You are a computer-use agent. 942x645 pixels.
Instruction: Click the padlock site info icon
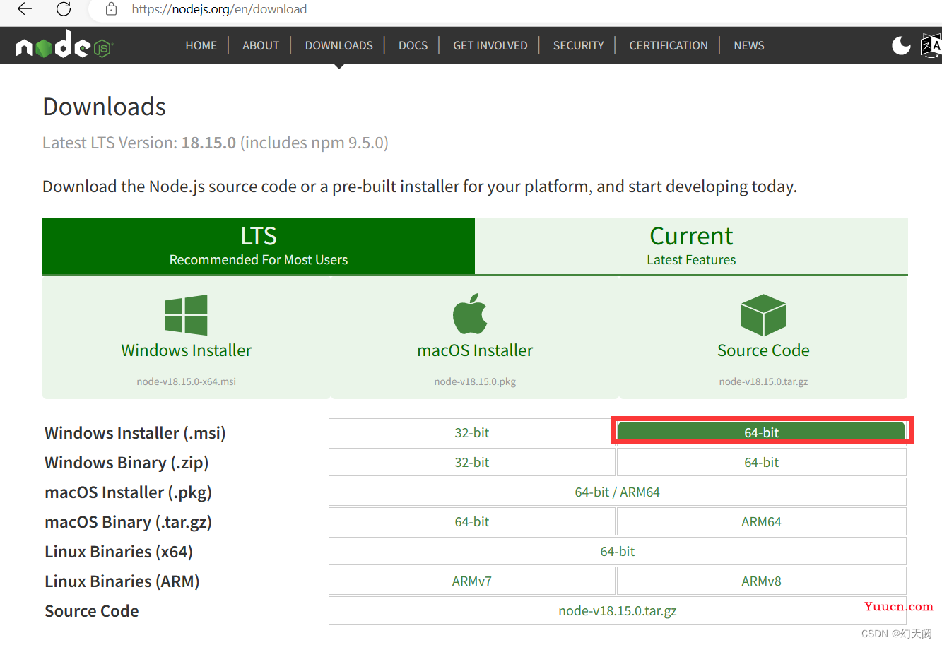point(111,9)
